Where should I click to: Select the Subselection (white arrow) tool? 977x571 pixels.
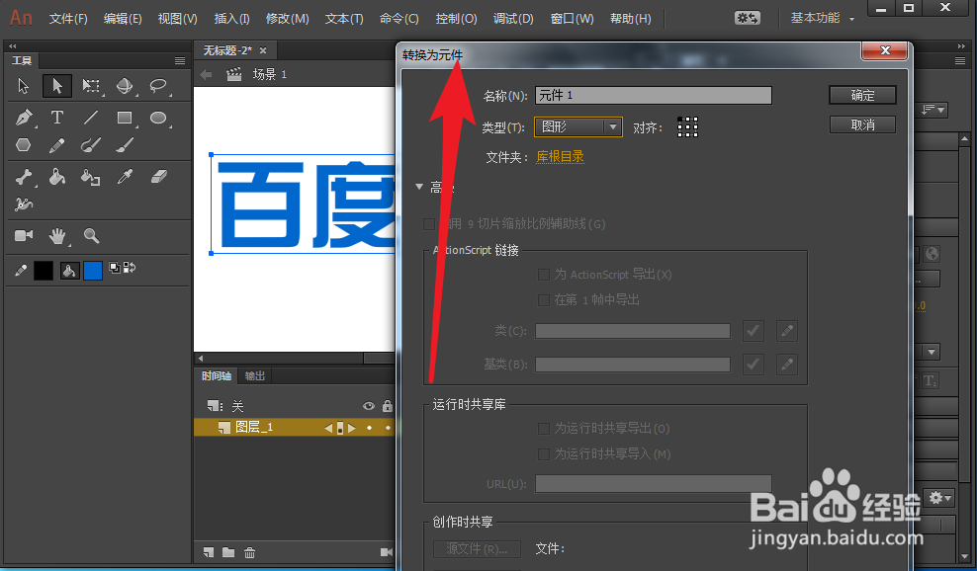(x=23, y=86)
